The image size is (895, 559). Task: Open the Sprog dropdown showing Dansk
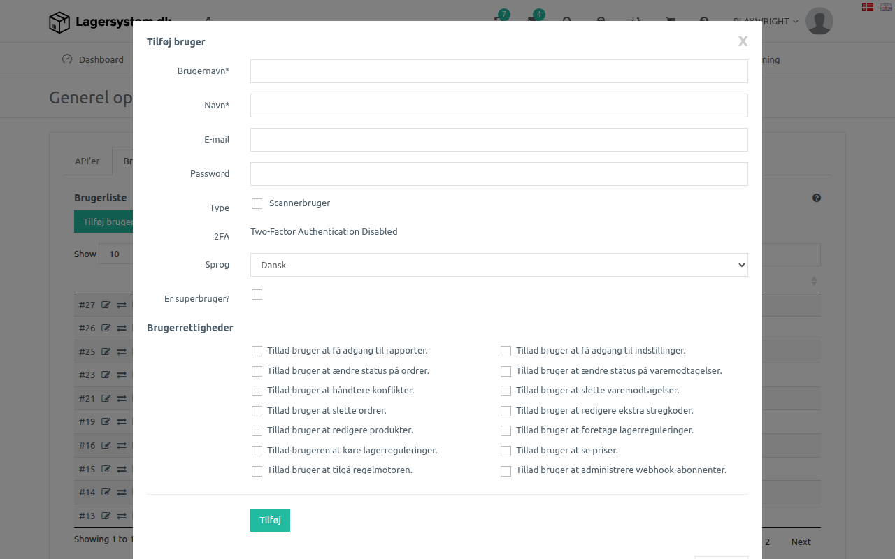[499, 265]
